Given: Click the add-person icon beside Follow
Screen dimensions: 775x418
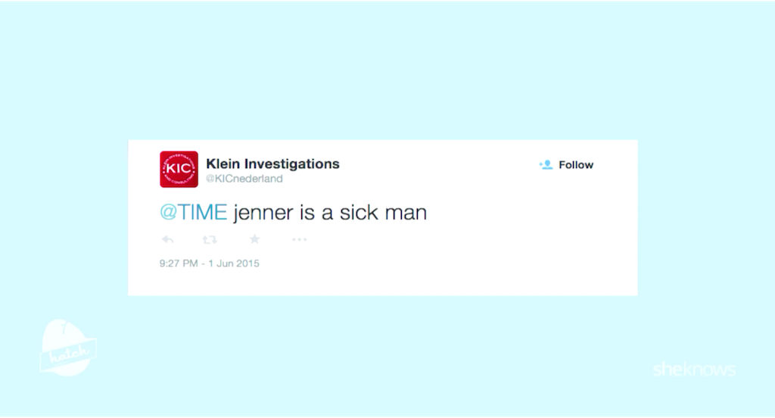Looking at the screenshot, I should coord(546,165).
